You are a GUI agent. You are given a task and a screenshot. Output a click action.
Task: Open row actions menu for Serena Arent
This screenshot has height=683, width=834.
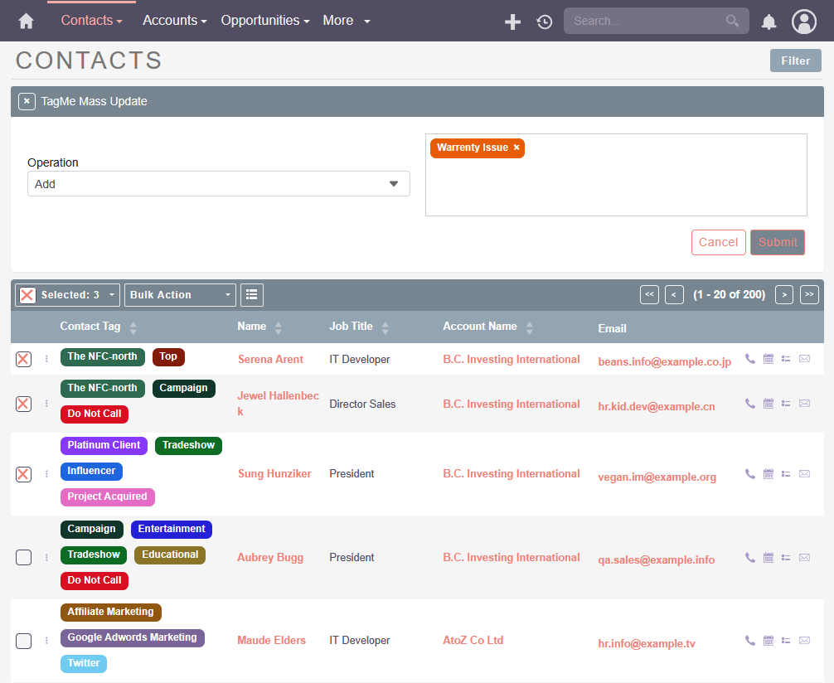pos(46,359)
